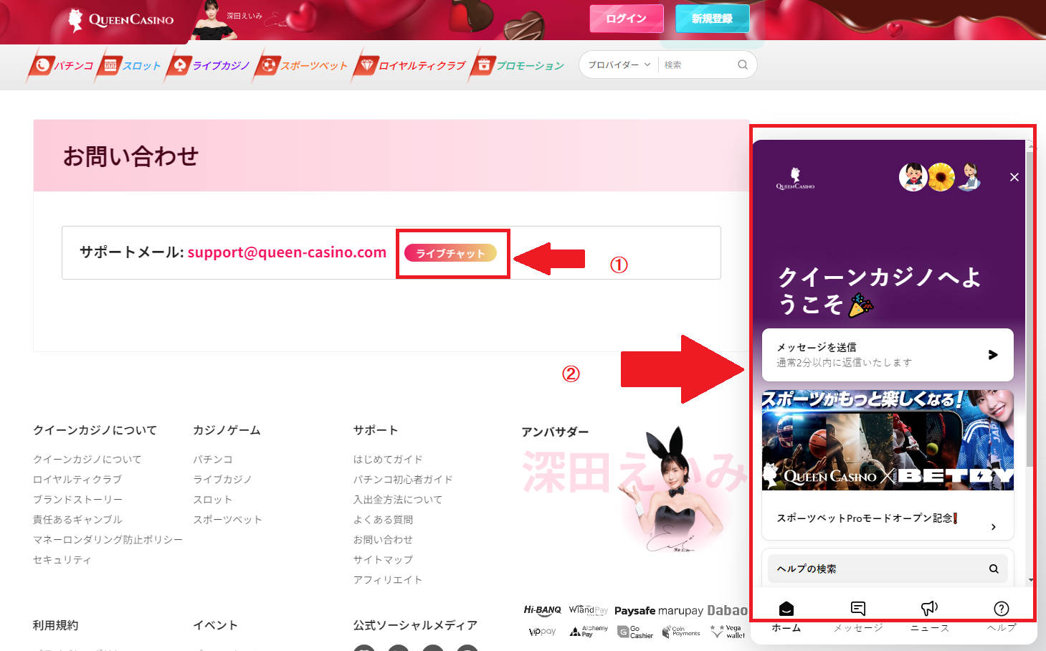Open the パチンコ初心者ガイド link
Viewport: 1046px width, 651px height.
(x=403, y=479)
